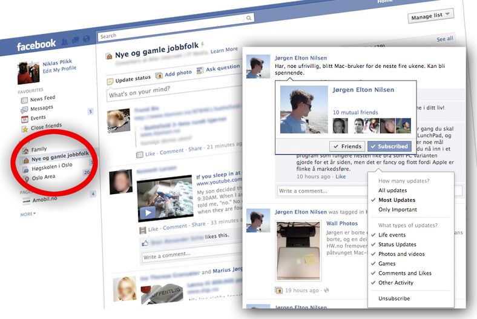Click the Update status icon
477x319 pixels.
coord(110,82)
